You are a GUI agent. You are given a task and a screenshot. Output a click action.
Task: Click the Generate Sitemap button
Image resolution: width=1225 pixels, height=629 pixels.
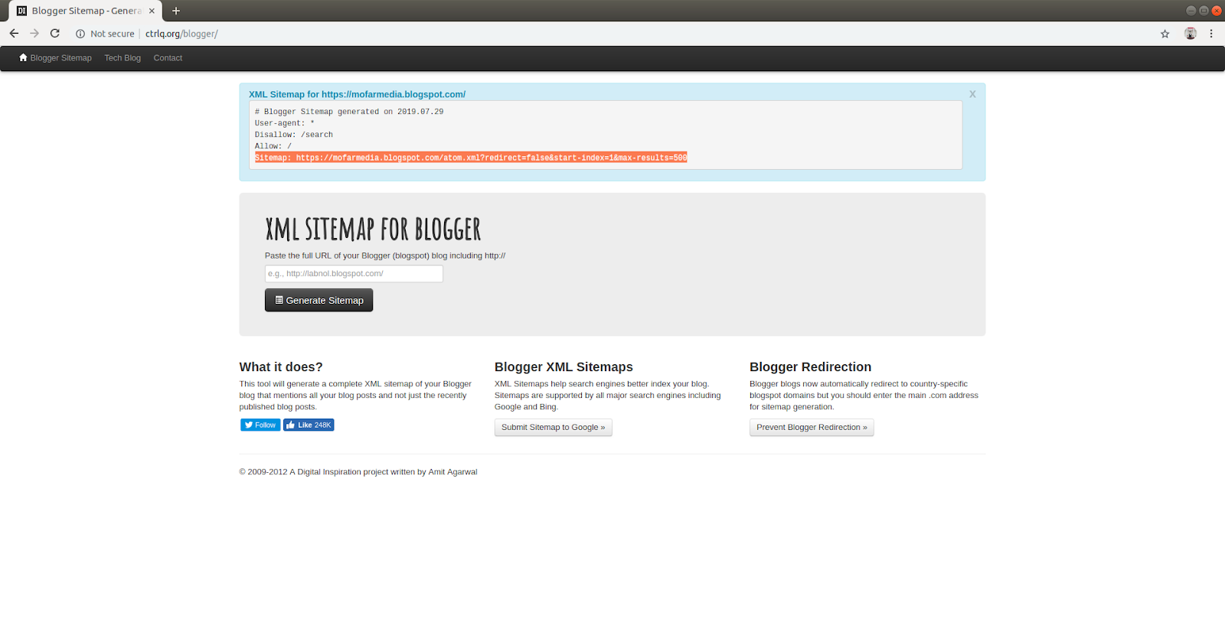tap(318, 300)
